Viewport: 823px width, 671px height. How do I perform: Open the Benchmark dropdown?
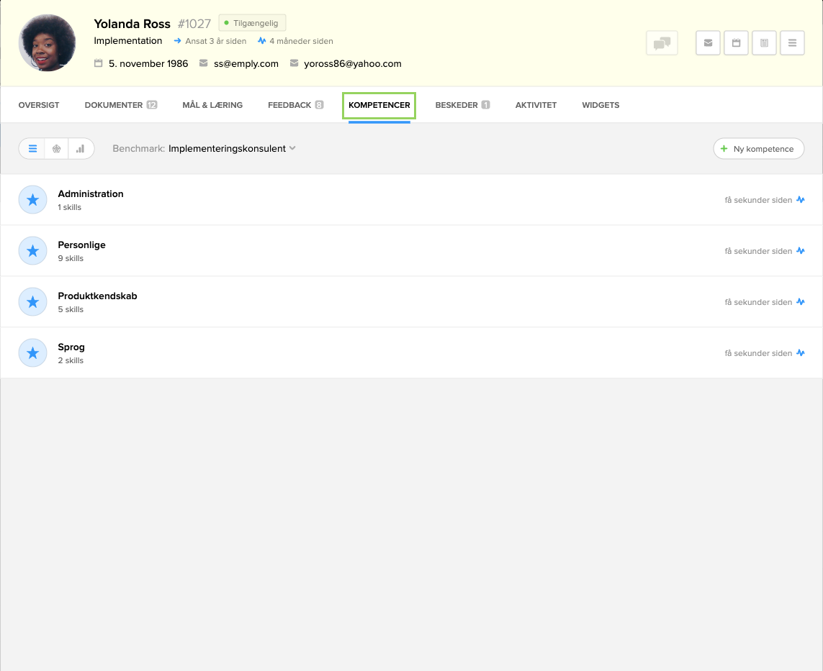tap(229, 148)
